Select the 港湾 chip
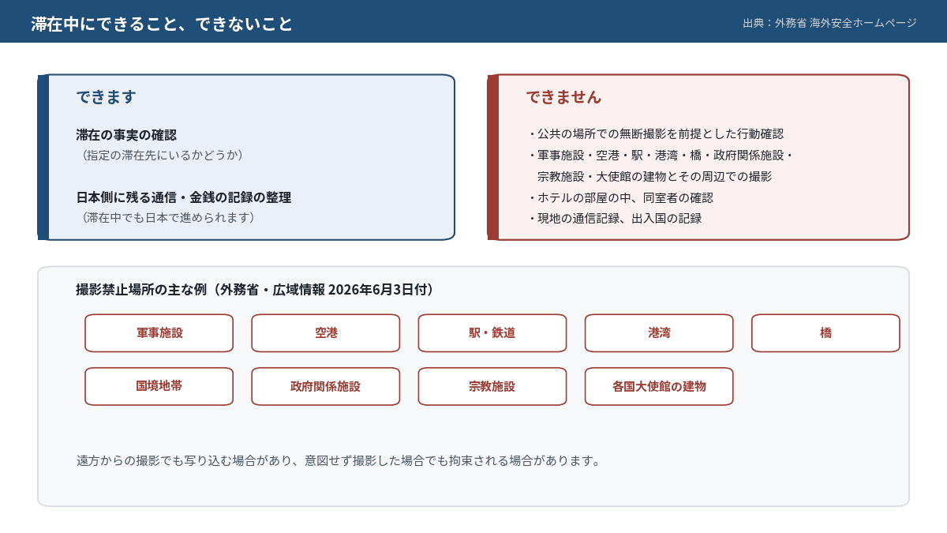Screen dimensions: 947x533 coord(659,333)
